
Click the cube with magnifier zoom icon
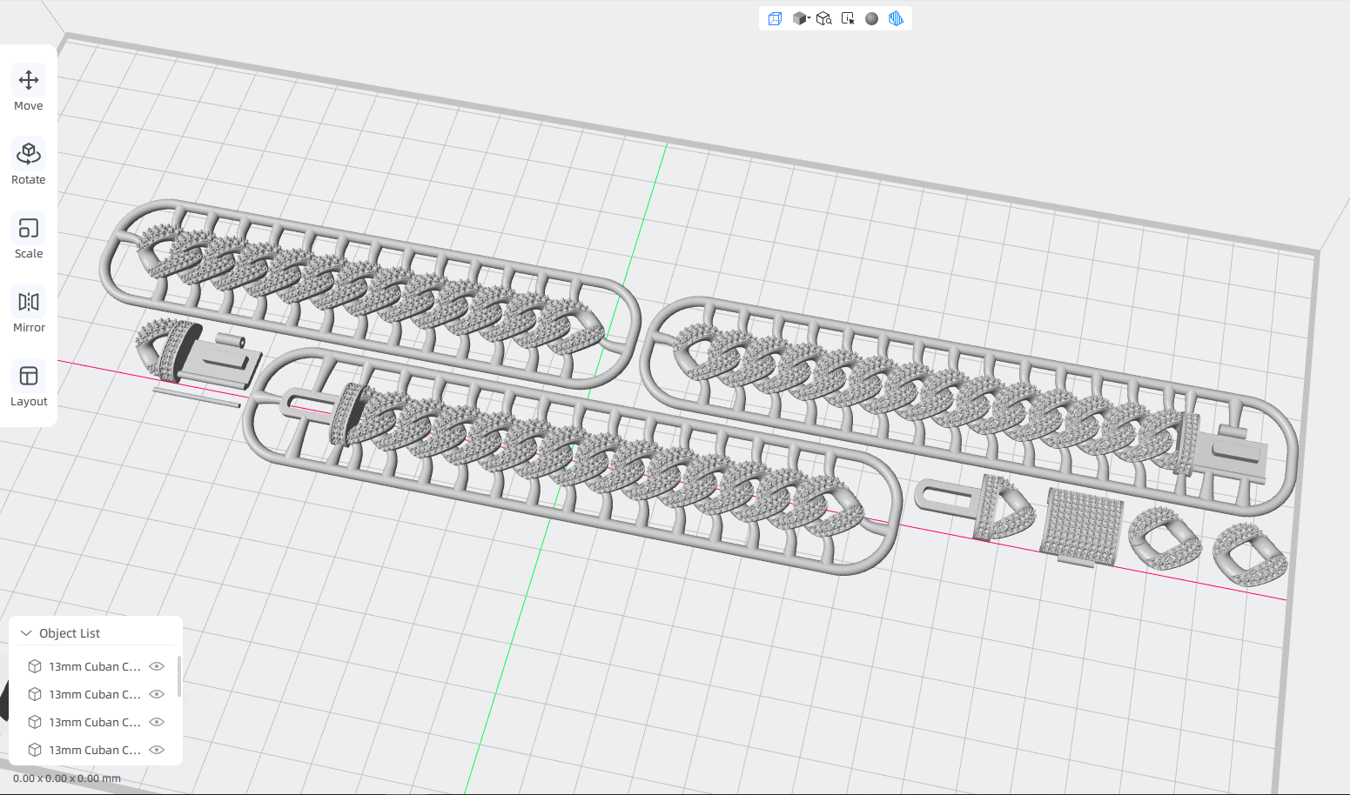824,18
